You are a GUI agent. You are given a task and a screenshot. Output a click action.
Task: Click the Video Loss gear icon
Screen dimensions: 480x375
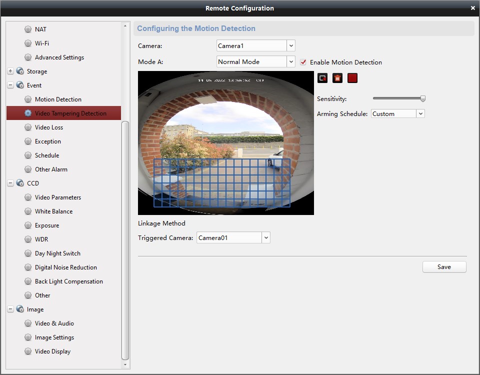27,127
